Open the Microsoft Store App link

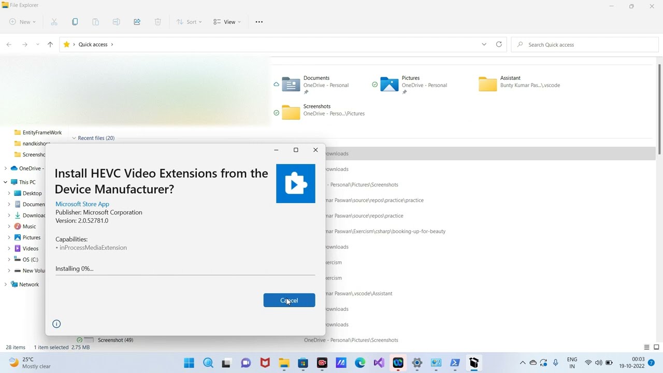(82, 204)
